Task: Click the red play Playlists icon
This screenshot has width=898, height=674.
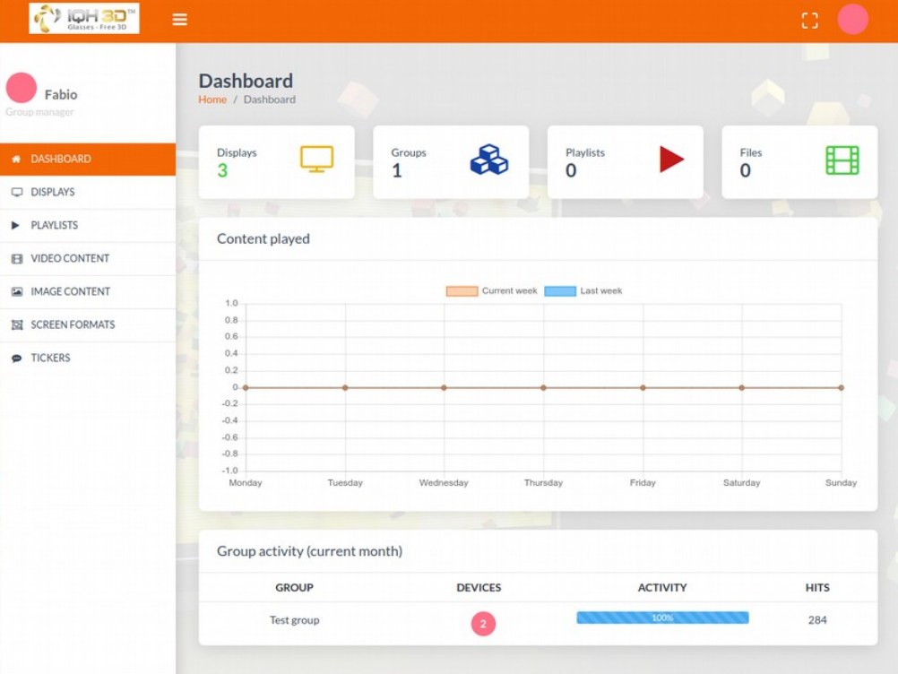Action: point(671,160)
